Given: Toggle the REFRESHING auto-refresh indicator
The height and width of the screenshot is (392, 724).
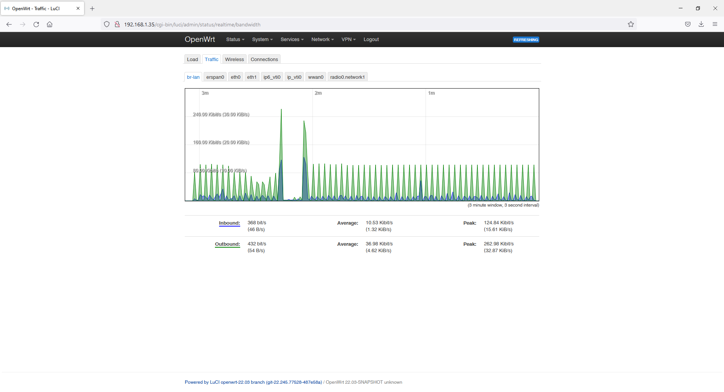Looking at the screenshot, I should pos(526,40).
